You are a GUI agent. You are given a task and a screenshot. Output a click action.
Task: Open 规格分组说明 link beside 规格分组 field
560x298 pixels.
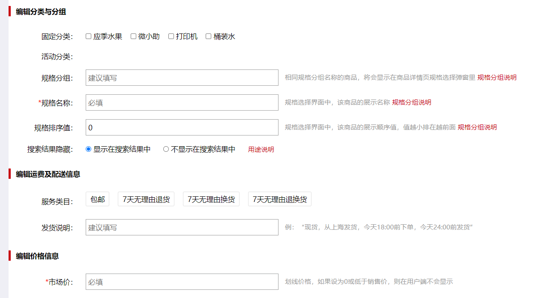click(x=497, y=78)
